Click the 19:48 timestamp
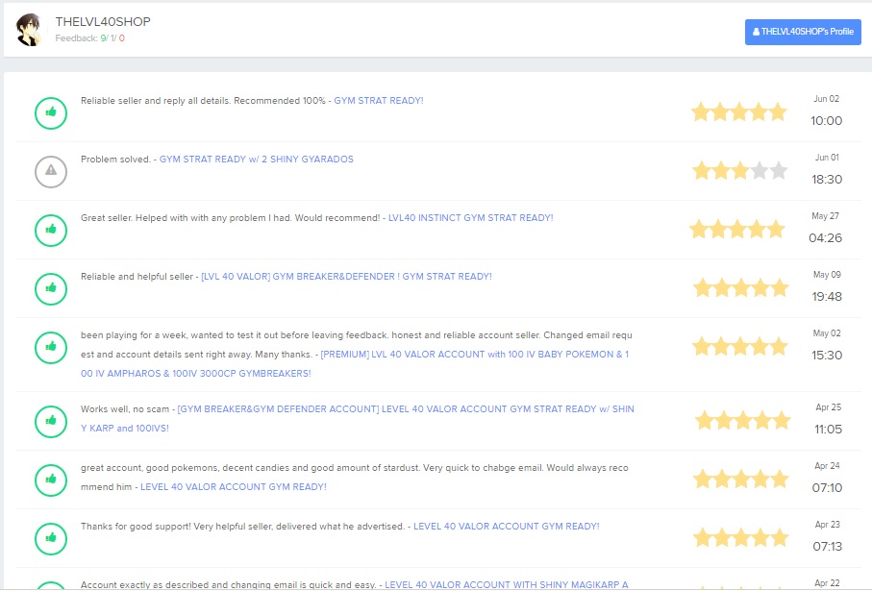Screen dimensions: 872x591 pyautogui.click(x=827, y=297)
